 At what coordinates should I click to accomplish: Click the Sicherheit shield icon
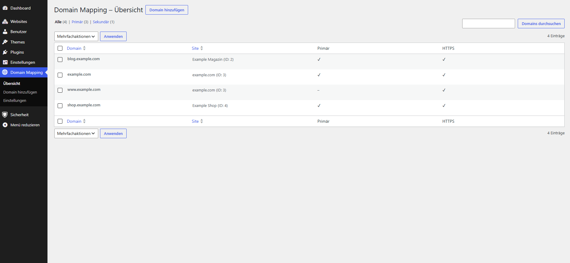coord(5,115)
